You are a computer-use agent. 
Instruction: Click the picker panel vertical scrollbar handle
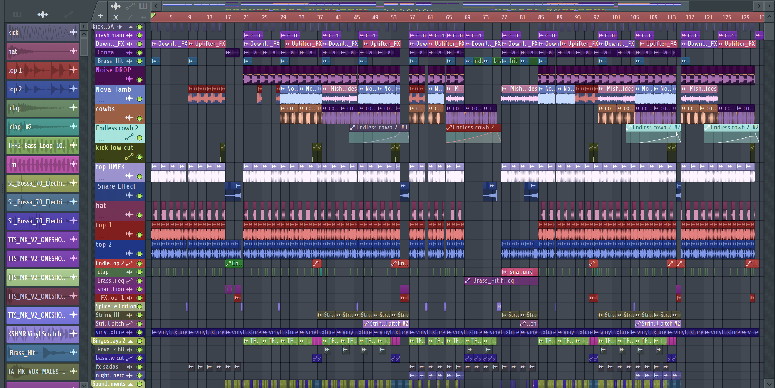tap(84, 47)
